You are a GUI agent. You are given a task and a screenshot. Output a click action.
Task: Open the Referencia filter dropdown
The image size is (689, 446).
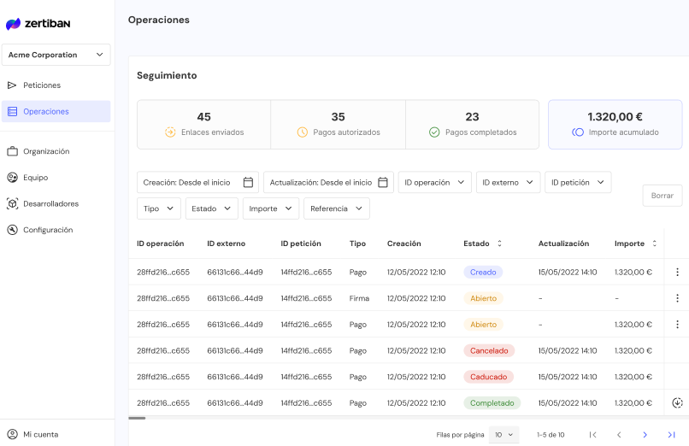click(336, 208)
